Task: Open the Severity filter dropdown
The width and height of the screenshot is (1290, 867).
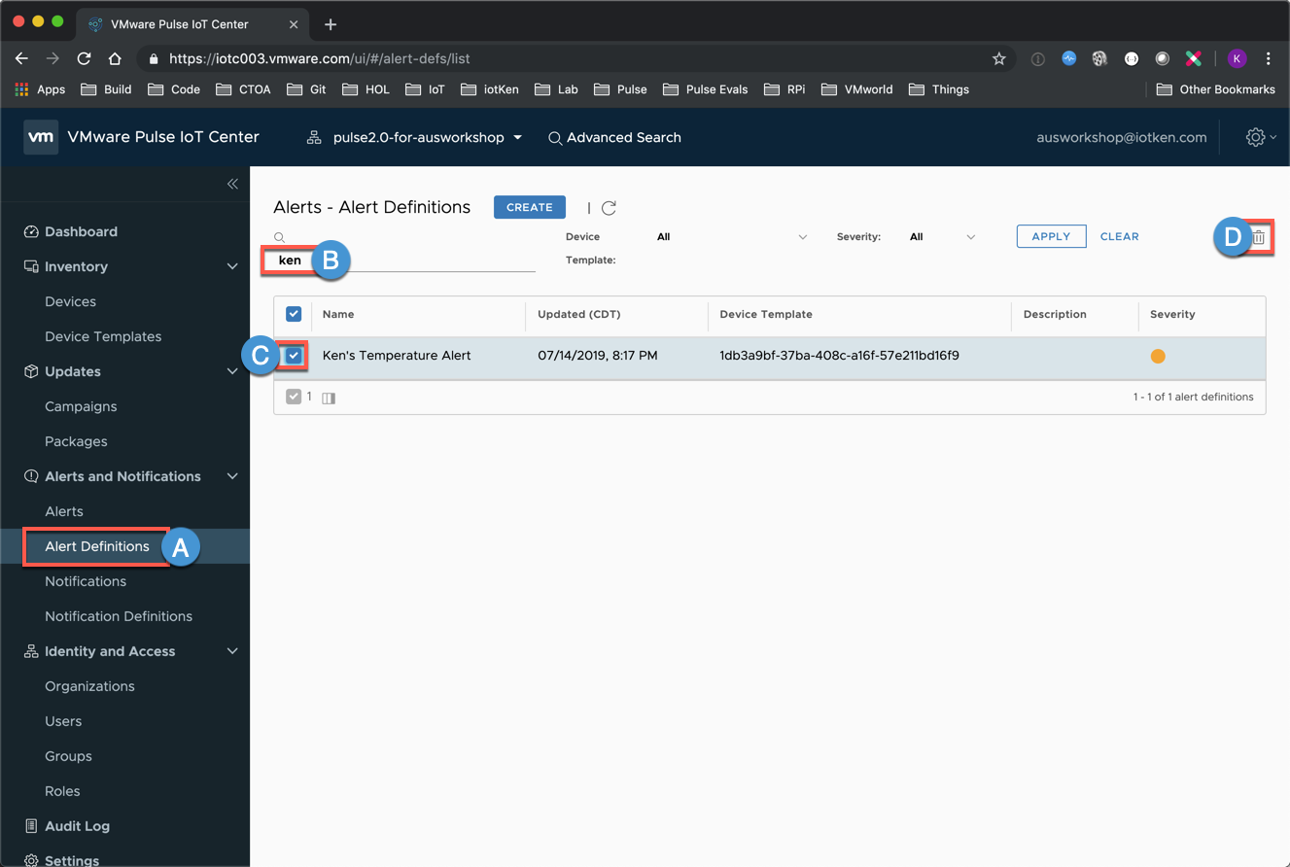Action: click(942, 237)
